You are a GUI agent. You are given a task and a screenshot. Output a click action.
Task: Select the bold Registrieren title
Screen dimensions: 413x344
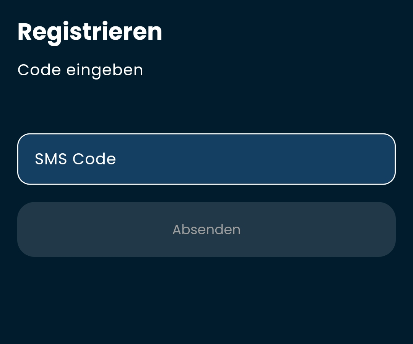pos(90,32)
